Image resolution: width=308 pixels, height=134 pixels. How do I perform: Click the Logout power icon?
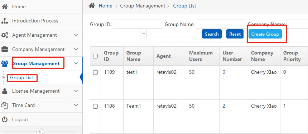(5, 119)
